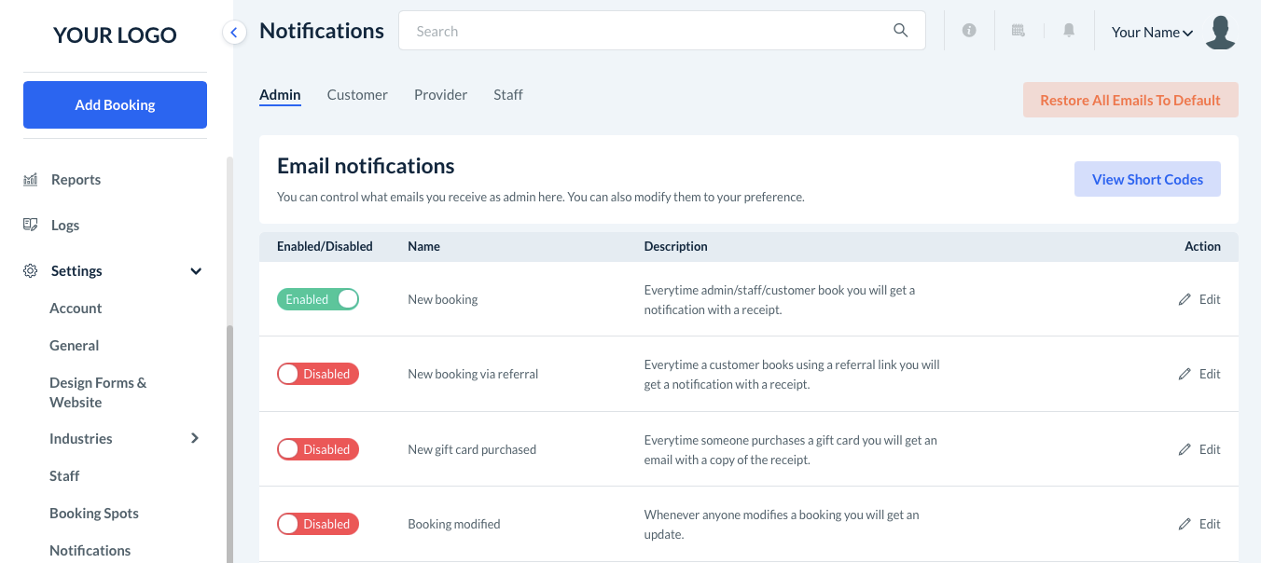Collapse the Settings menu chevron
The width and height of the screenshot is (1261, 563).
point(196,271)
